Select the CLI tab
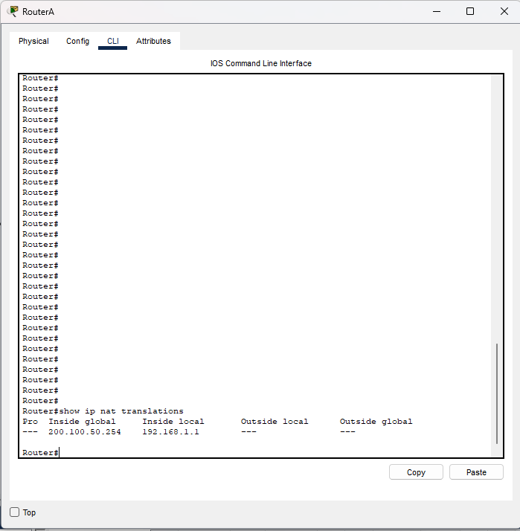This screenshot has width=520, height=531. click(113, 42)
